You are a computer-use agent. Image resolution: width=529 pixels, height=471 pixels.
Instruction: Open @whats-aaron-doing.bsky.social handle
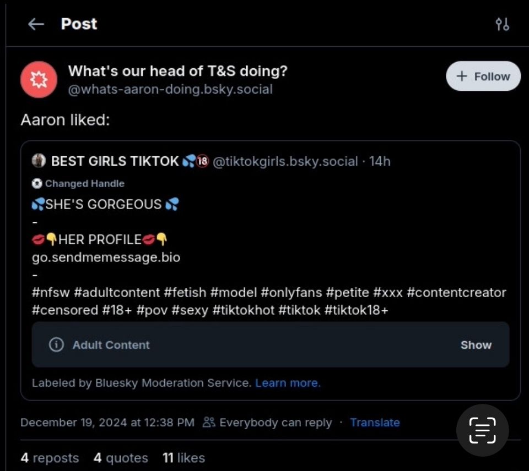(170, 89)
